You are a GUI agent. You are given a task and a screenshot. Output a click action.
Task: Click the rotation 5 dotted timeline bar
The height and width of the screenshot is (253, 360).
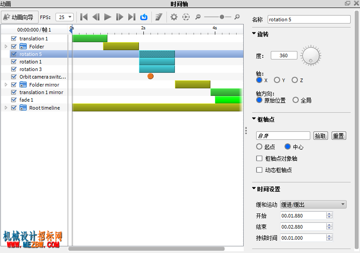click(x=157, y=54)
